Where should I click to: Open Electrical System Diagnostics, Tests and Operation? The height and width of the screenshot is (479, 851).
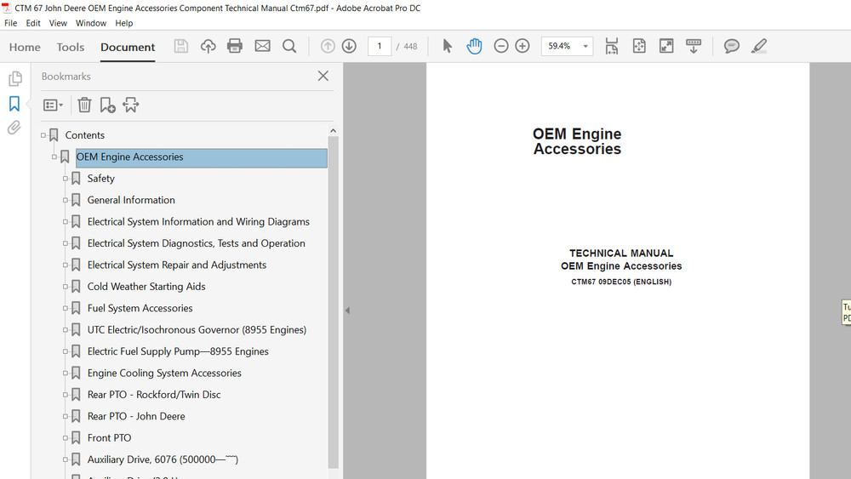click(x=196, y=243)
